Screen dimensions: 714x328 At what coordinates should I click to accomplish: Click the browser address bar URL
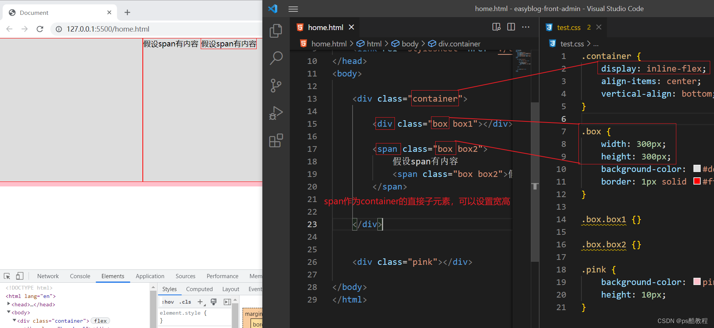pyautogui.click(x=108, y=29)
